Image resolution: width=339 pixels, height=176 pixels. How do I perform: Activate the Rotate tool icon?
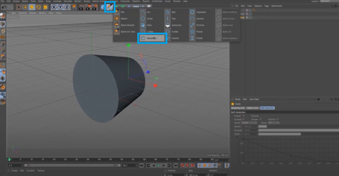pyautogui.click(x=38, y=7)
